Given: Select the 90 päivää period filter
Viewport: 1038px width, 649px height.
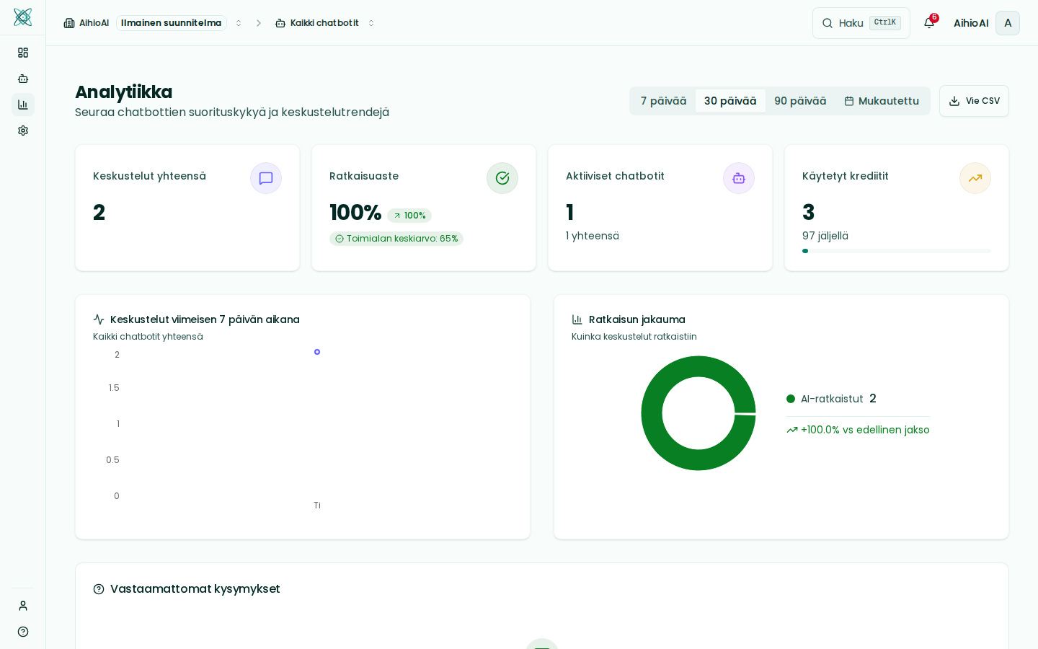Looking at the screenshot, I should click(800, 101).
